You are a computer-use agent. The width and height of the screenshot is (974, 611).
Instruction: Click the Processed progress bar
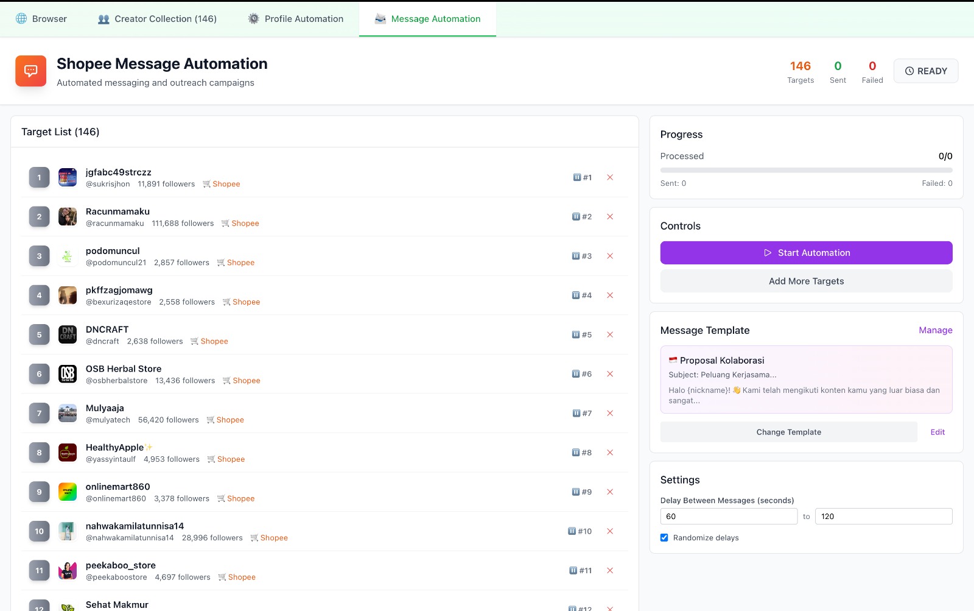coord(806,170)
